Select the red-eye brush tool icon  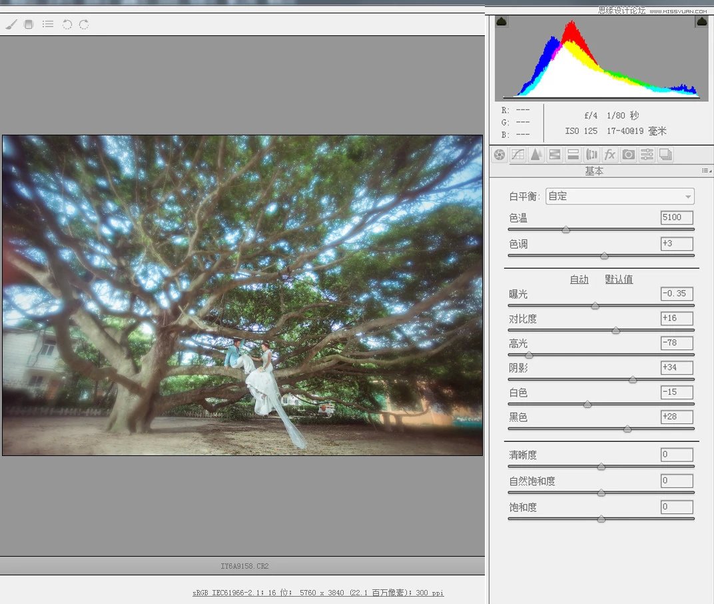(x=11, y=24)
